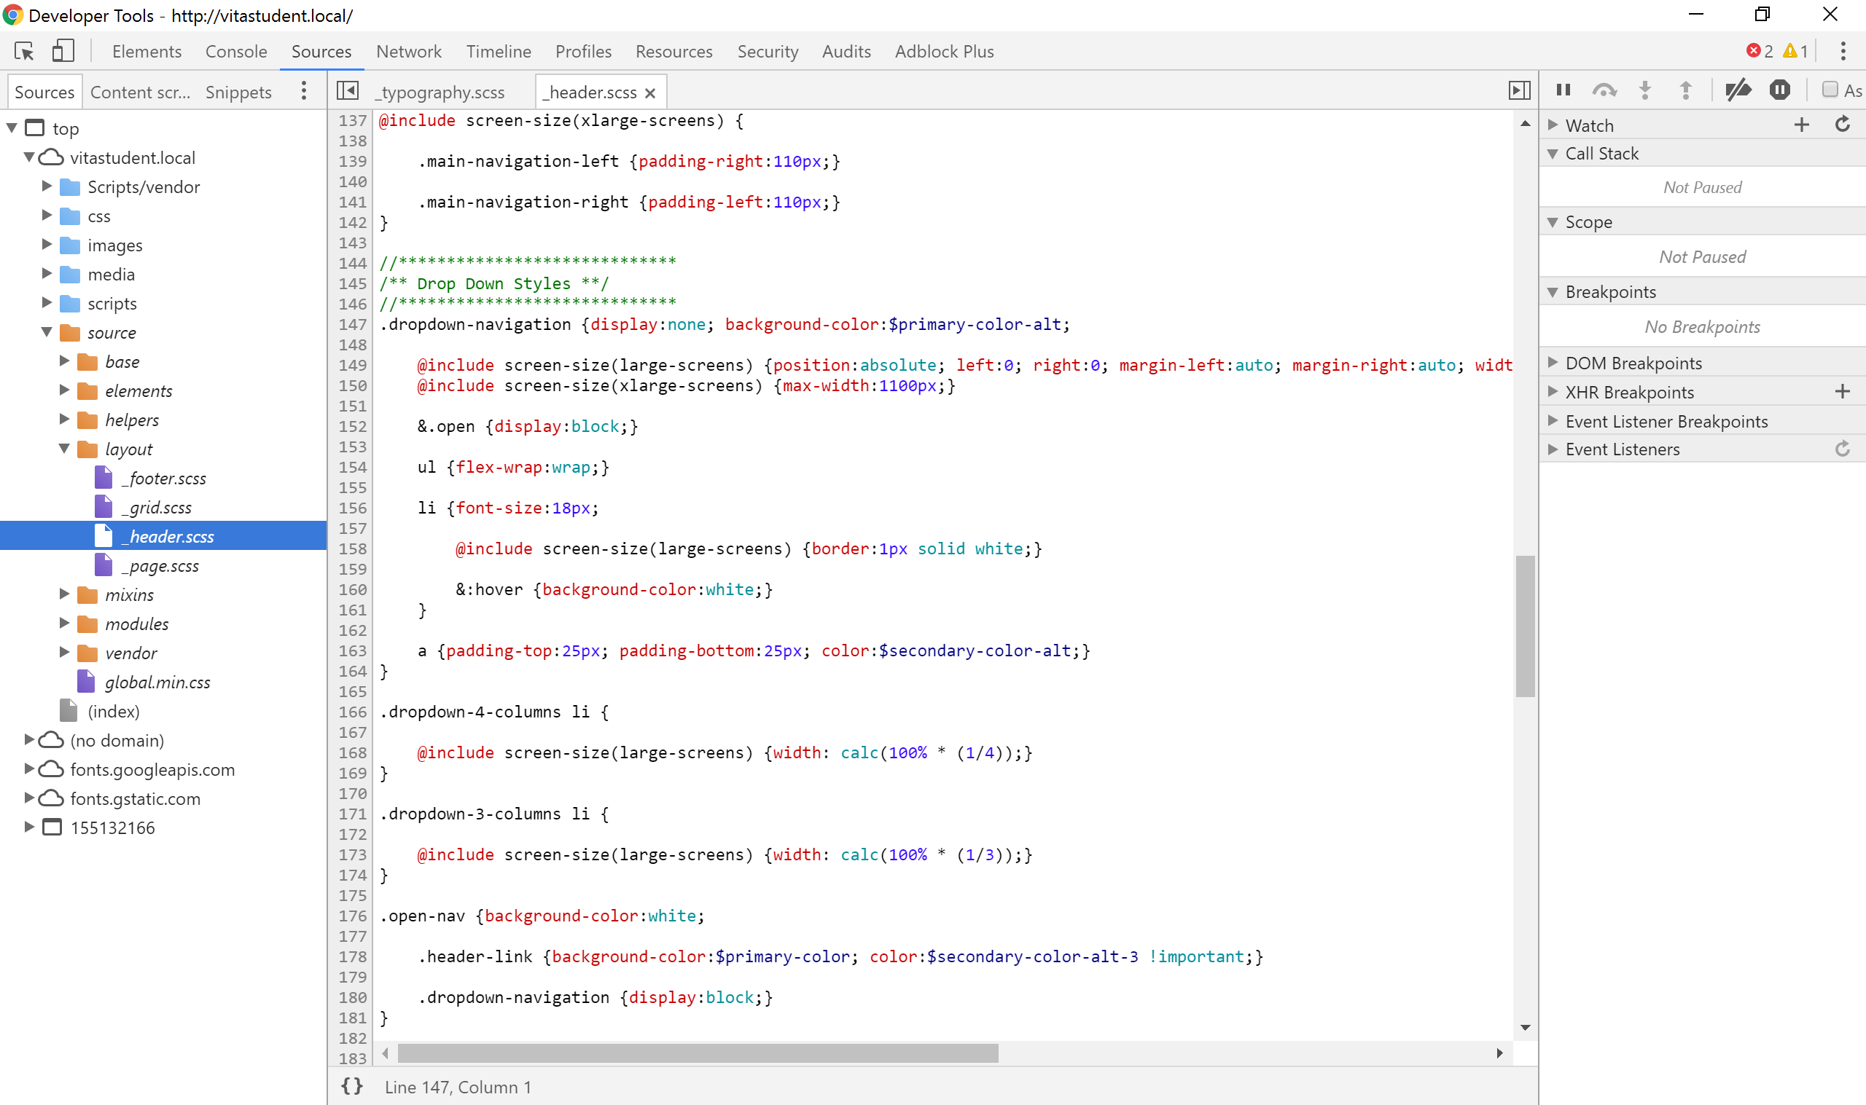Image resolution: width=1866 pixels, height=1105 pixels.
Task: Open _grid.scss from layout folder
Action: [x=157, y=508]
